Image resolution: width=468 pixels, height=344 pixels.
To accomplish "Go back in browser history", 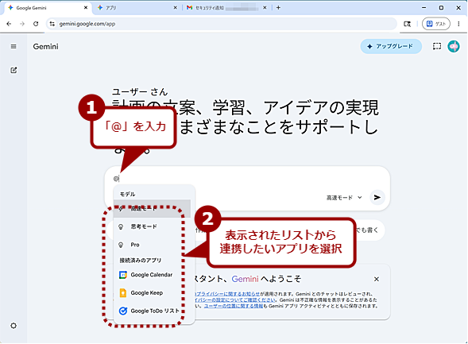I will click(9, 24).
